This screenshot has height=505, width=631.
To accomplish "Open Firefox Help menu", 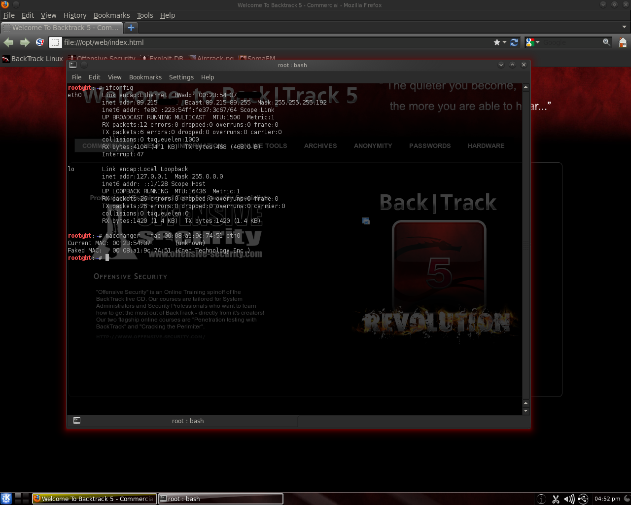I will pos(168,15).
